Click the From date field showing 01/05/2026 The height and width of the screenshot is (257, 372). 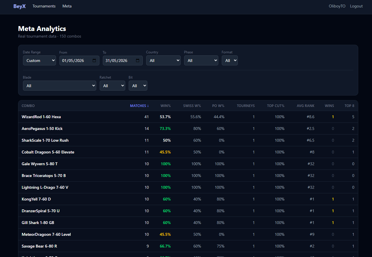click(79, 61)
